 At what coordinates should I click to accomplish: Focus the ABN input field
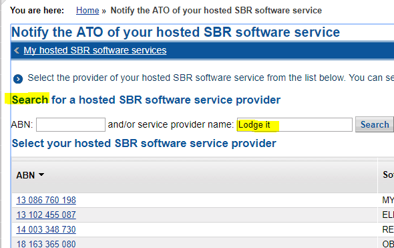[71, 124]
